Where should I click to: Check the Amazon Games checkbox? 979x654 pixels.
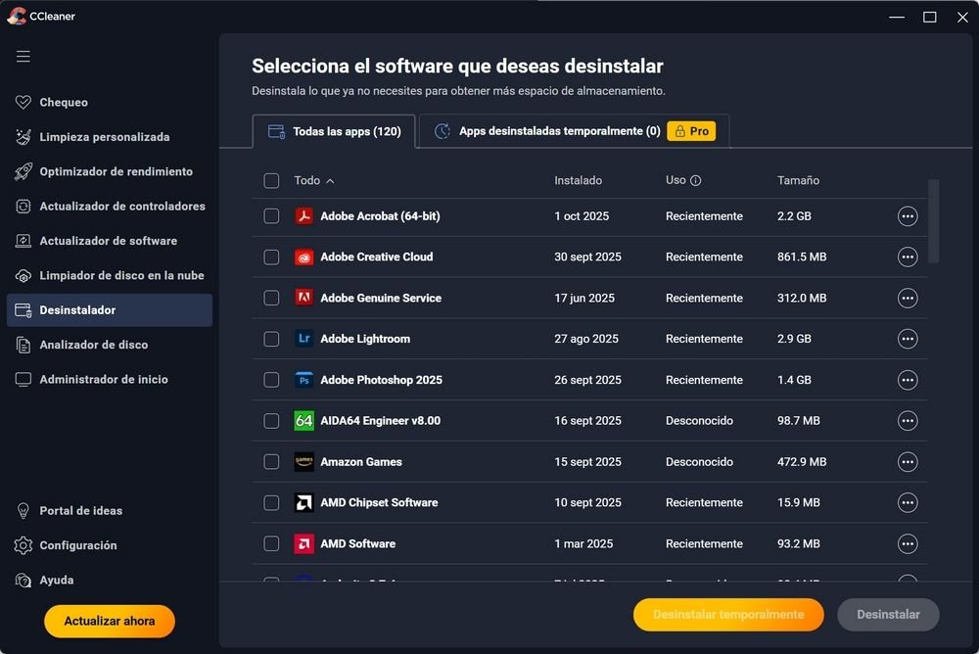[271, 461]
